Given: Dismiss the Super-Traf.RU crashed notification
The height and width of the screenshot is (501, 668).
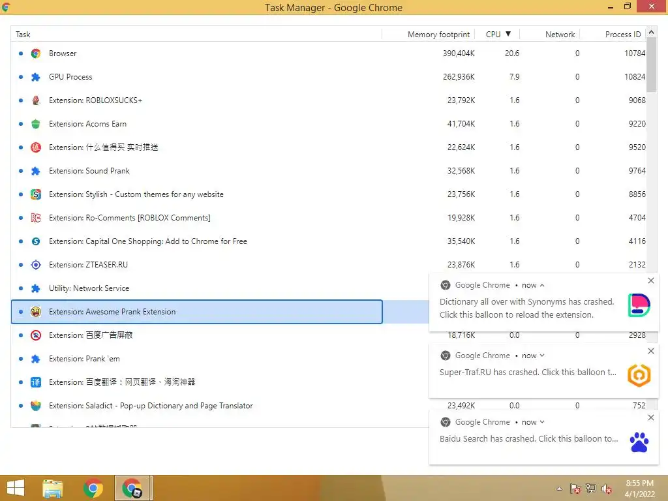Looking at the screenshot, I should click(651, 351).
